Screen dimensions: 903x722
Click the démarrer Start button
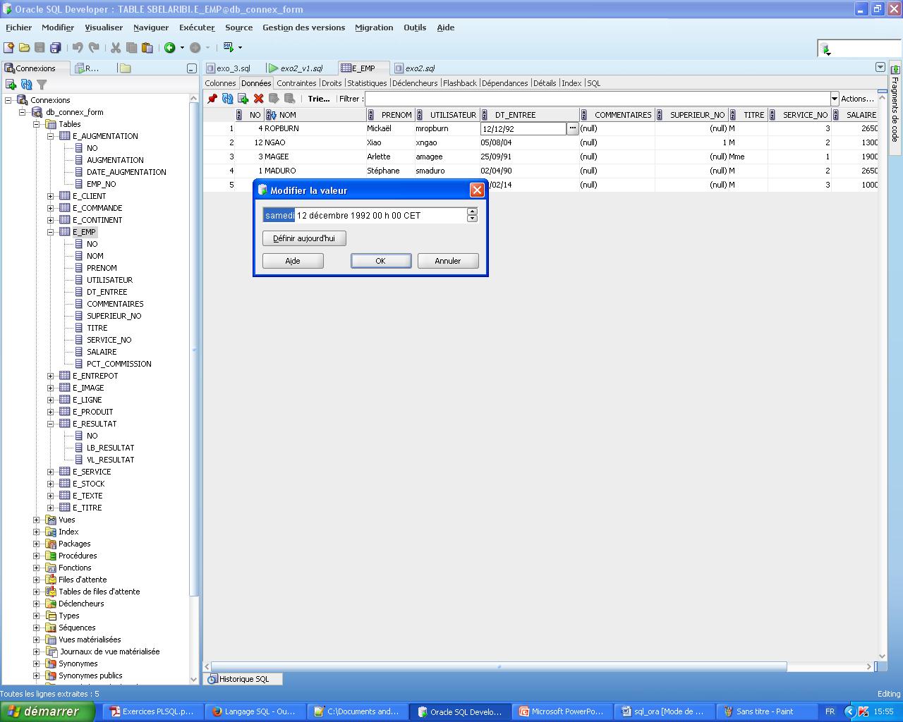tap(47, 711)
